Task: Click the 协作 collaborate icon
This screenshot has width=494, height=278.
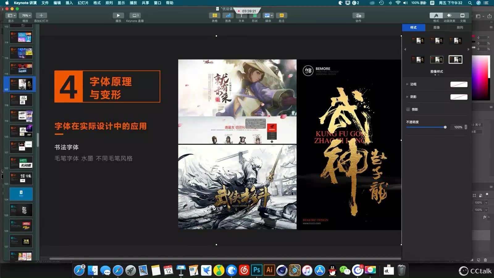Action: coord(358,15)
